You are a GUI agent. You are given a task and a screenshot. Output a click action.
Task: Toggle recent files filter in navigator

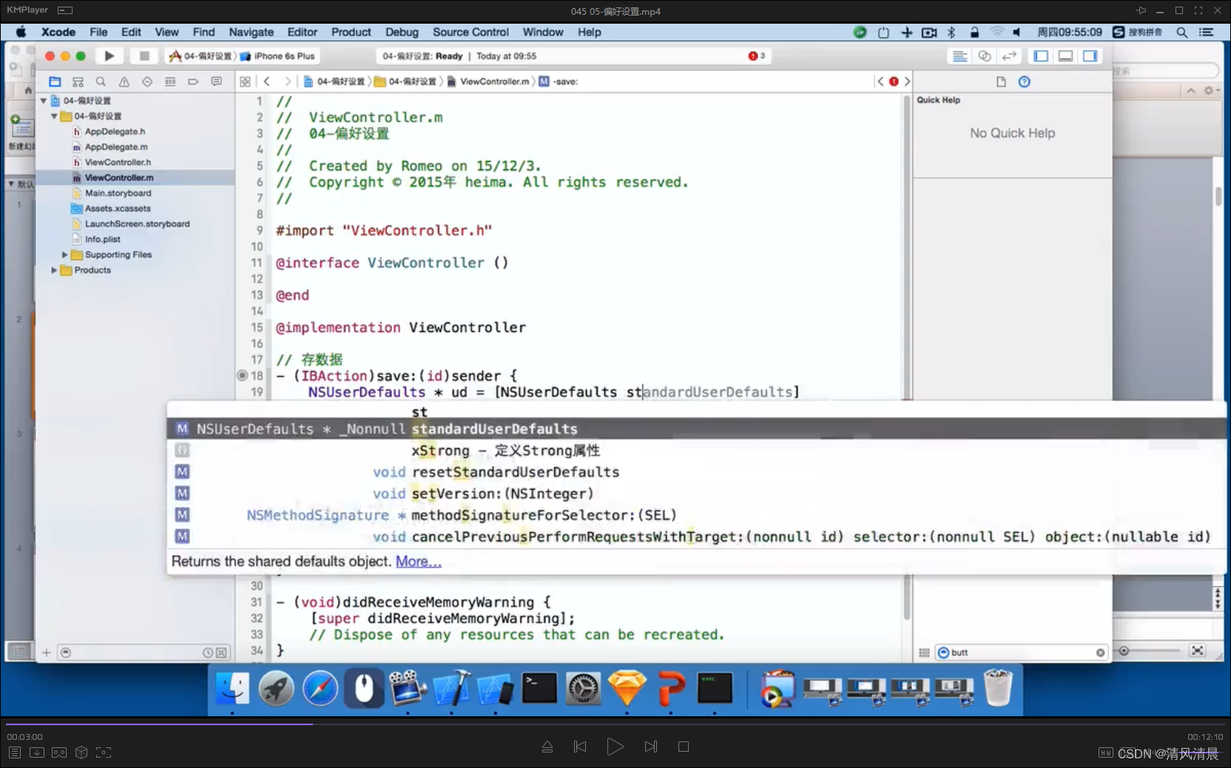208,653
